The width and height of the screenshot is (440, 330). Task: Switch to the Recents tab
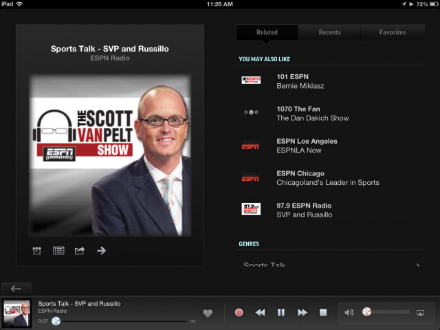tap(329, 32)
